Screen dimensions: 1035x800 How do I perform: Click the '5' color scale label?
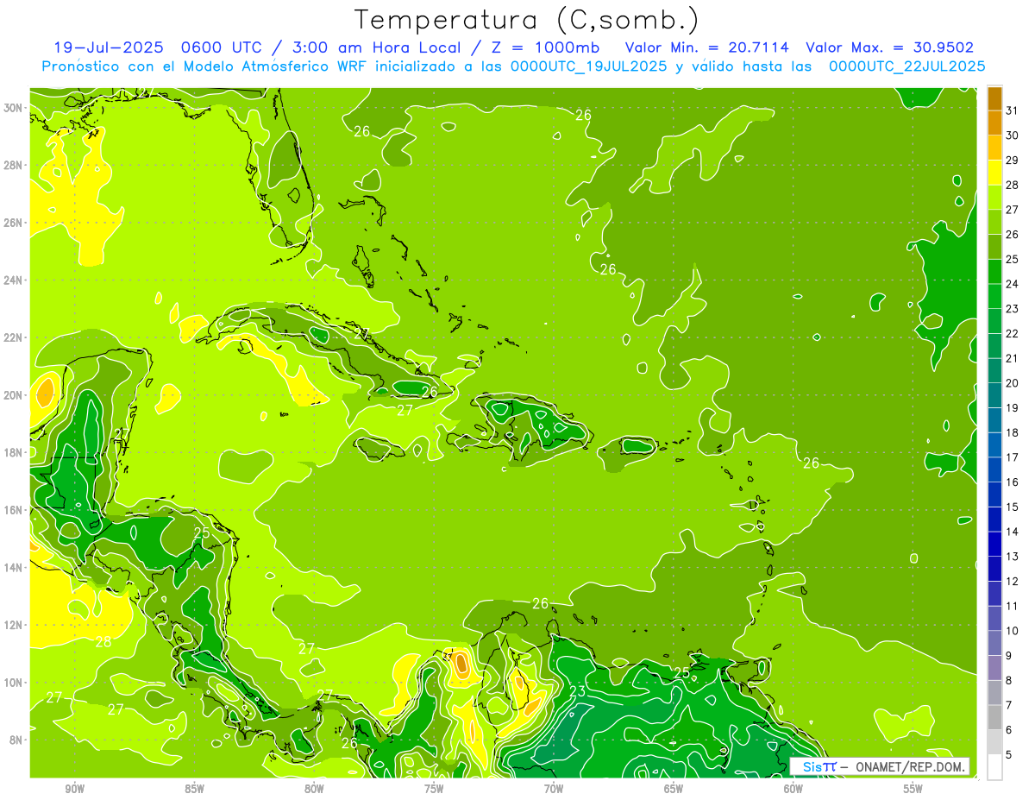(x=1009, y=754)
